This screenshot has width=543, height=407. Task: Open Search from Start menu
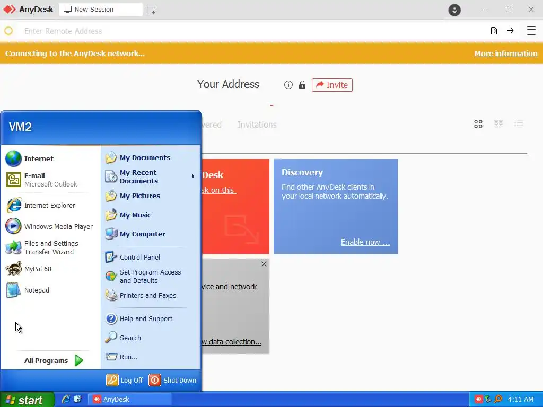[150, 338]
